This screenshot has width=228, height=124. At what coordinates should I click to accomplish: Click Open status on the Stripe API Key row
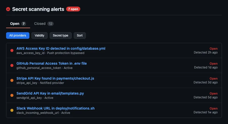[214, 79]
